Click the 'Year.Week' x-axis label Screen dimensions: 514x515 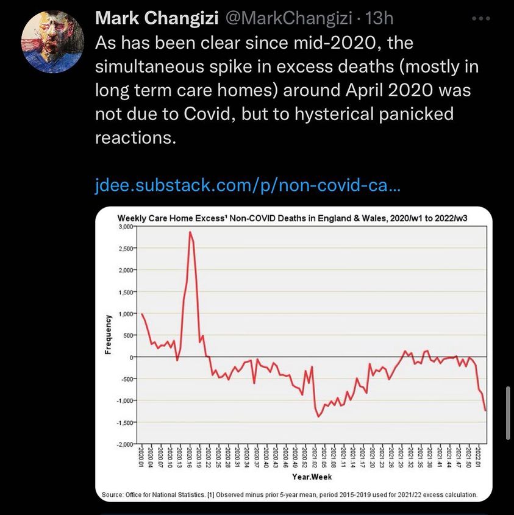click(x=312, y=476)
